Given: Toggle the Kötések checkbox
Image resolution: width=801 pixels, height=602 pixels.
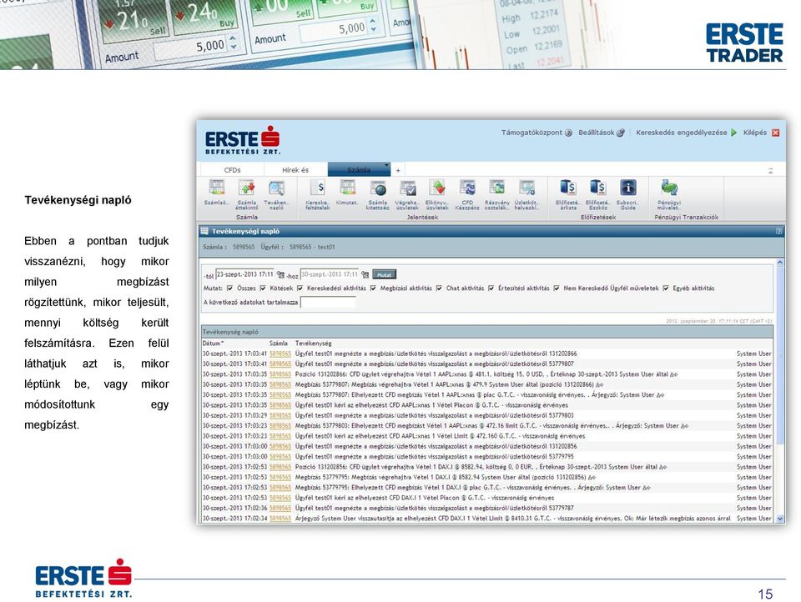Looking at the screenshot, I should coord(263,288).
